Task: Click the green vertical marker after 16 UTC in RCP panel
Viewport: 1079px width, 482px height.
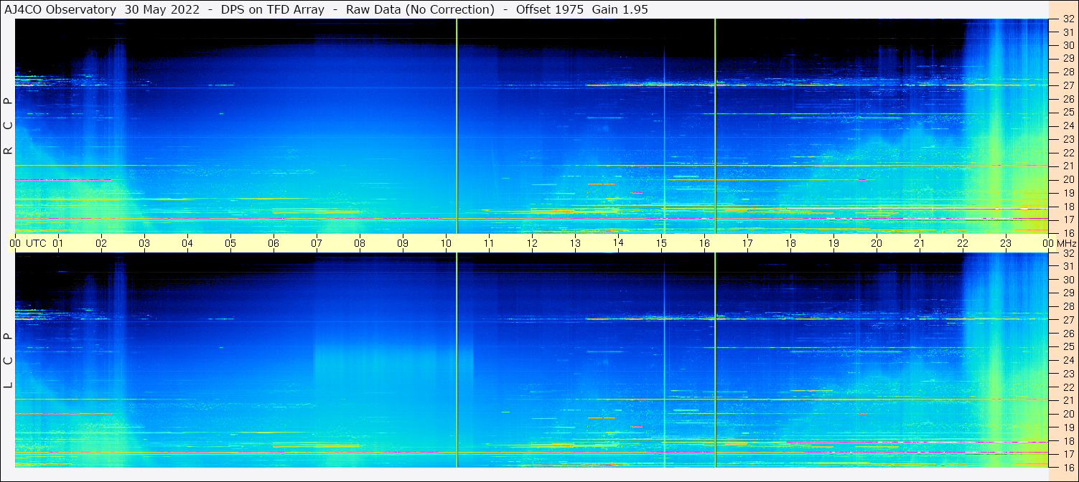Action: coord(715,126)
